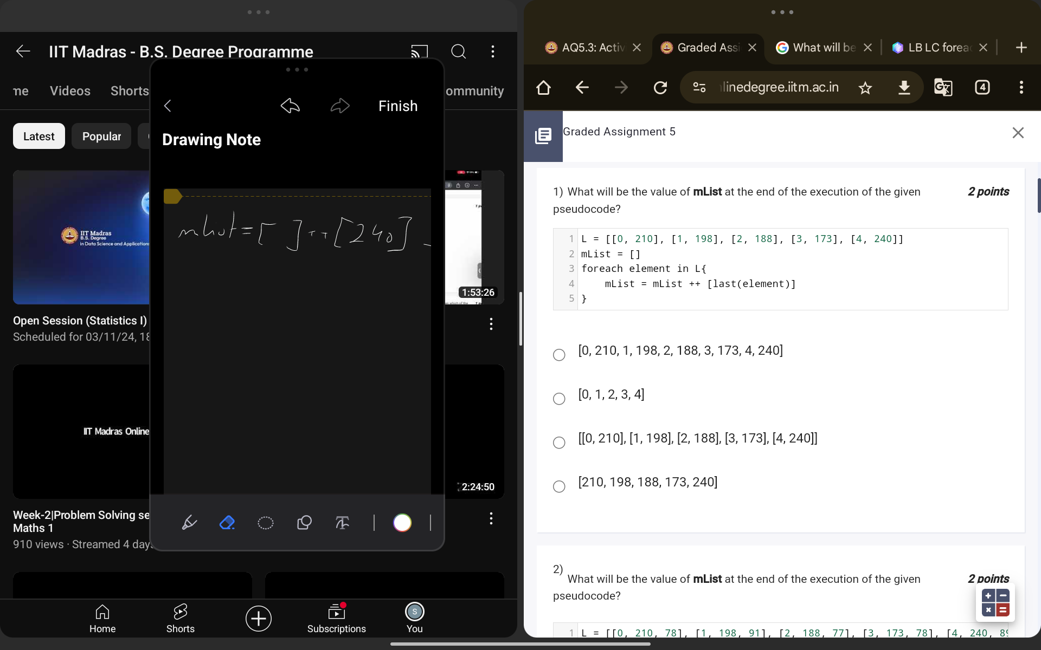Open the Popular tab on YouTube
The image size is (1041, 650).
click(x=101, y=135)
